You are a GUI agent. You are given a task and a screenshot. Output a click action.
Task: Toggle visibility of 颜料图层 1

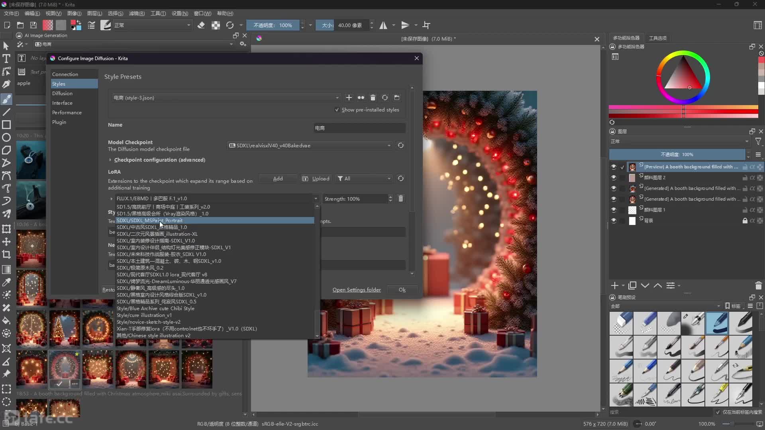coord(614,210)
